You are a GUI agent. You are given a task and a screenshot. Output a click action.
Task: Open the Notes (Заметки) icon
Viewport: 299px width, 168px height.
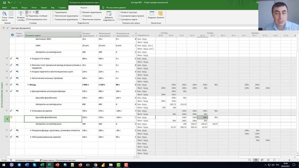pyautogui.click(x=160, y=15)
